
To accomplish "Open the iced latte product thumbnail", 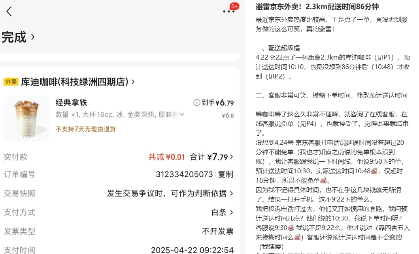I will pos(26,118).
